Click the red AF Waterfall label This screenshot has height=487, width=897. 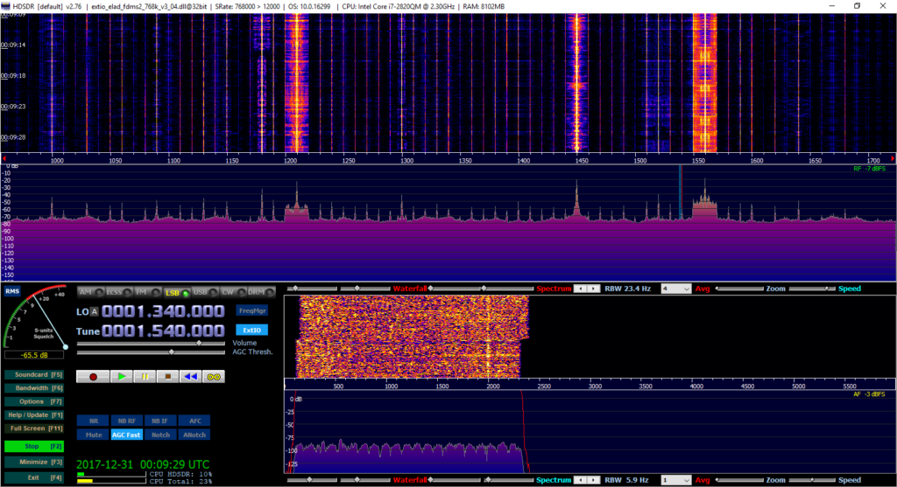point(410,480)
